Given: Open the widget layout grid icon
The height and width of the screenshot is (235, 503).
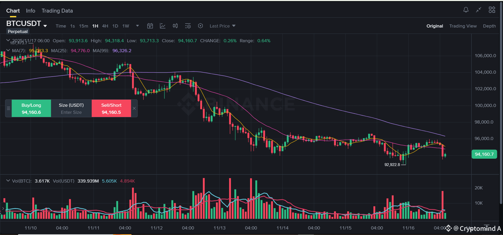Looking at the screenshot, I should tap(492, 10).
